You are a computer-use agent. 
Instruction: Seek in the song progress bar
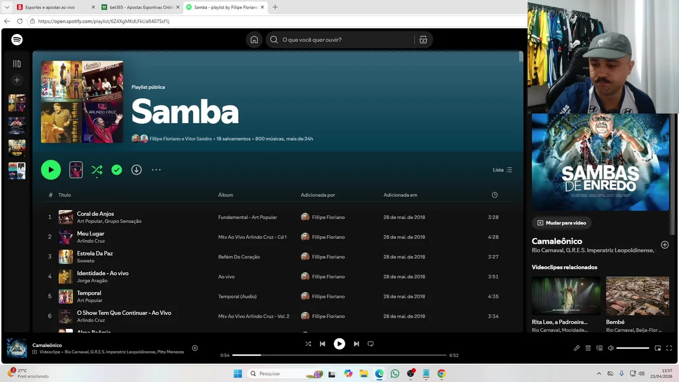tap(339, 355)
